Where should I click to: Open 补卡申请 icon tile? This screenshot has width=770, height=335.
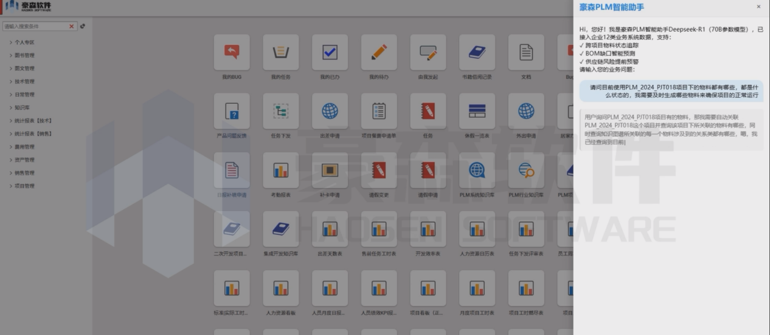click(330, 170)
